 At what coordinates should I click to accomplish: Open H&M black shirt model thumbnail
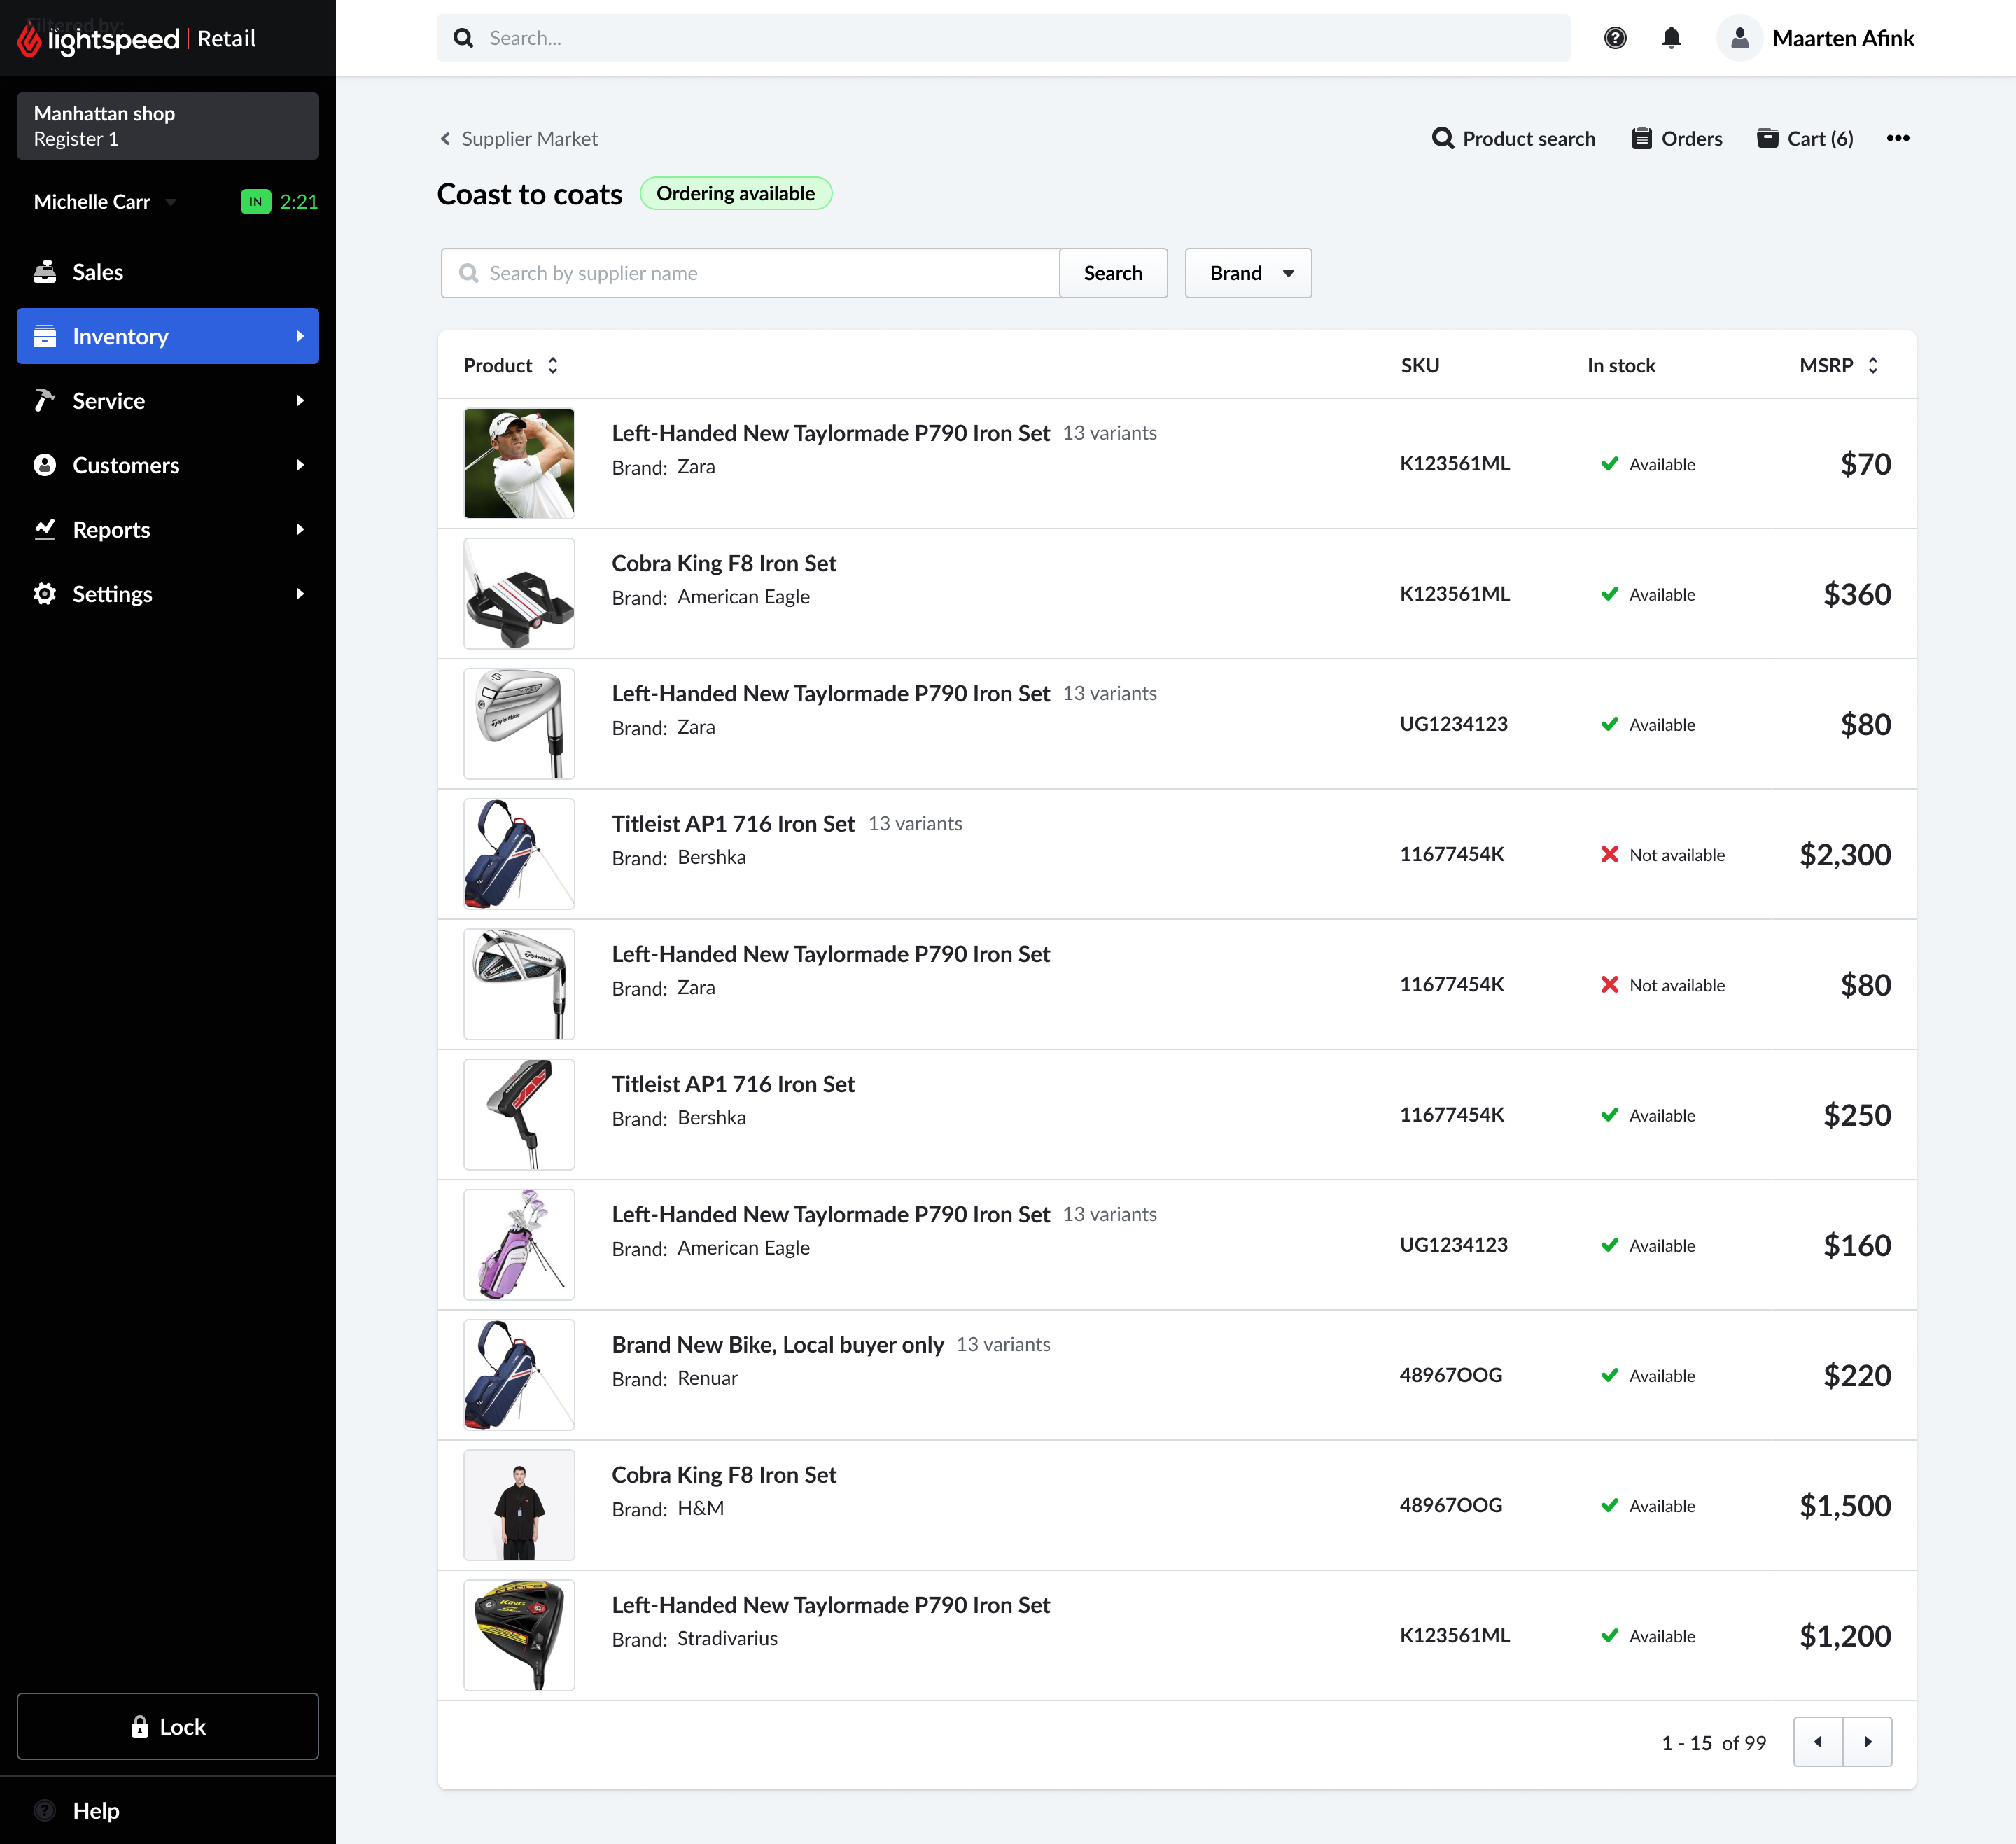pyautogui.click(x=519, y=1504)
